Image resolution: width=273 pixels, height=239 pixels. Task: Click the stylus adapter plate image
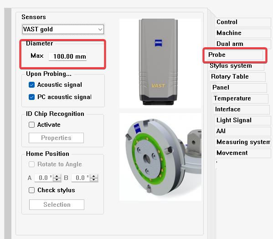point(160,157)
